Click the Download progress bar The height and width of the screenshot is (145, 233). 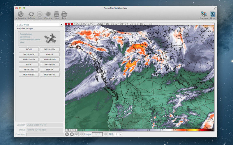pyautogui.click(x=45, y=134)
